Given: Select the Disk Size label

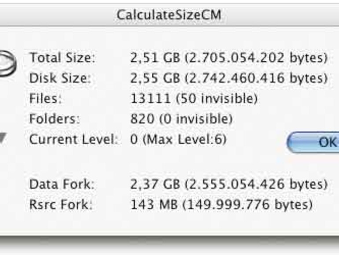Looking at the screenshot, I should [x=60, y=79].
